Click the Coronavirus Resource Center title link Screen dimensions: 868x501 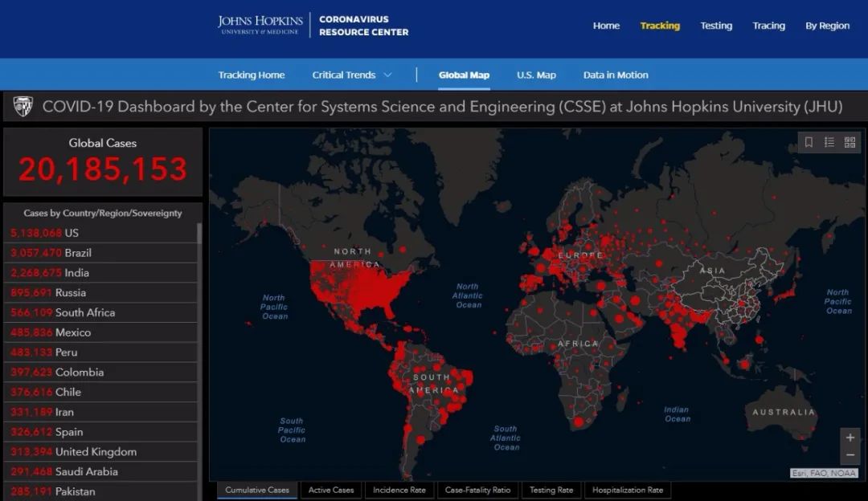tap(364, 26)
